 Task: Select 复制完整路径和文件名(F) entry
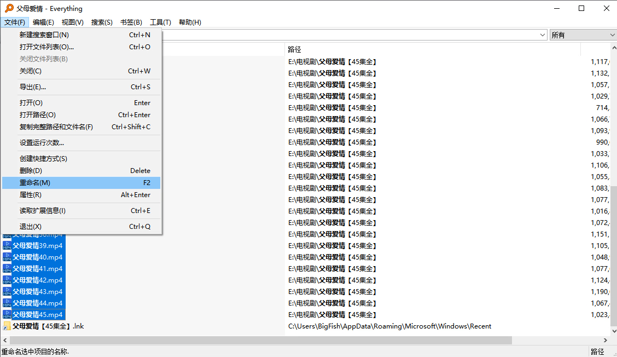(x=81, y=127)
